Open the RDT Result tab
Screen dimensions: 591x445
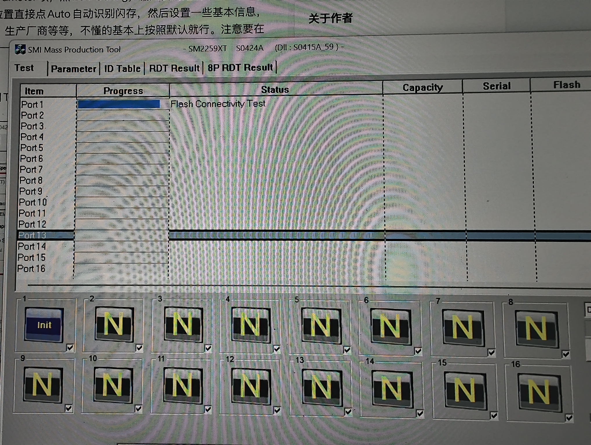pos(174,68)
